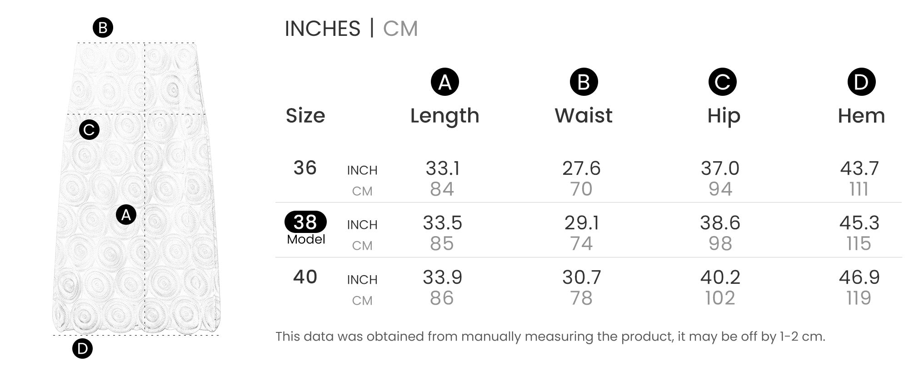Select the INCHES unit toggle
The width and height of the screenshot is (909, 366).
(322, 29)
